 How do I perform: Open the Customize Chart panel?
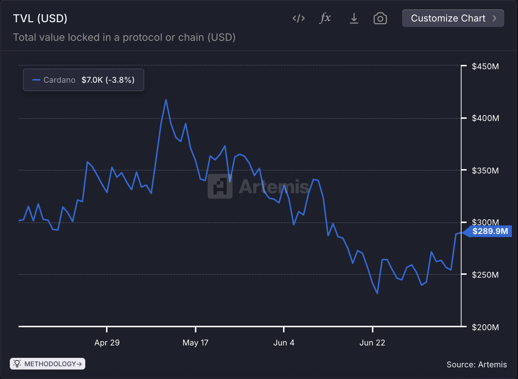453,18
